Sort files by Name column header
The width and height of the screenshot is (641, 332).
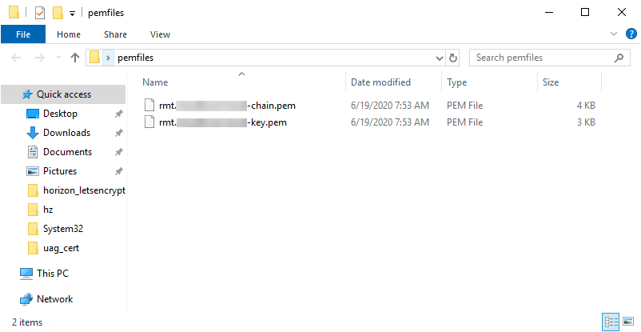click(156, 82)
